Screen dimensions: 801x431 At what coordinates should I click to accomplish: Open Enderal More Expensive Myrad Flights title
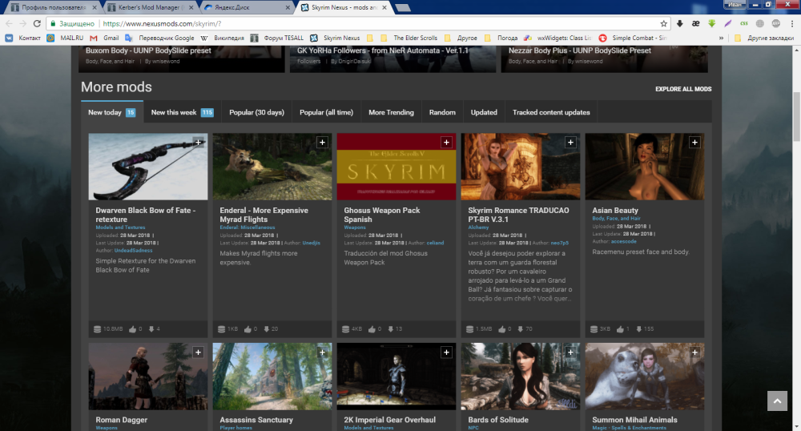coord(264,215)
